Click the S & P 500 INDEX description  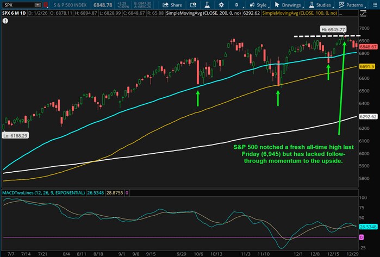70,5
